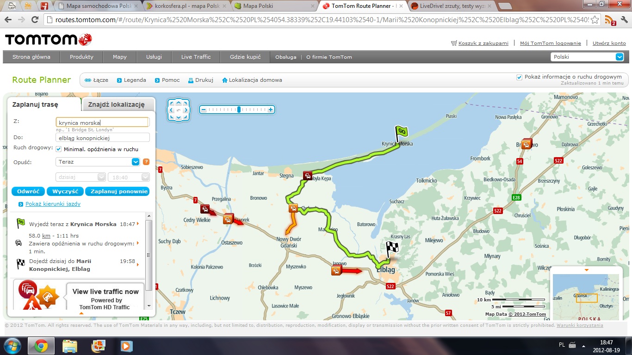The width and height of the screenshot is (632, 355).
Task: Click the Z origin input field
Action: click(102, 122)
